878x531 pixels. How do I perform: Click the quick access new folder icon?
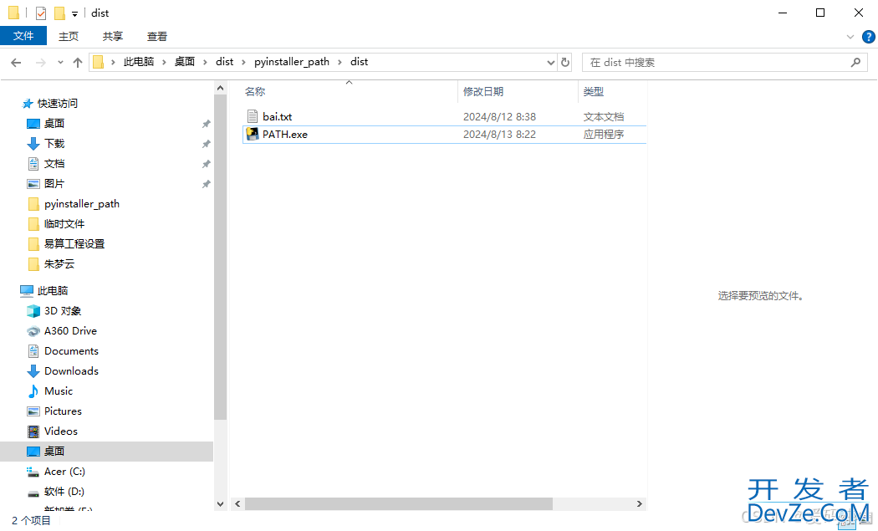click(x=59, y=13)
